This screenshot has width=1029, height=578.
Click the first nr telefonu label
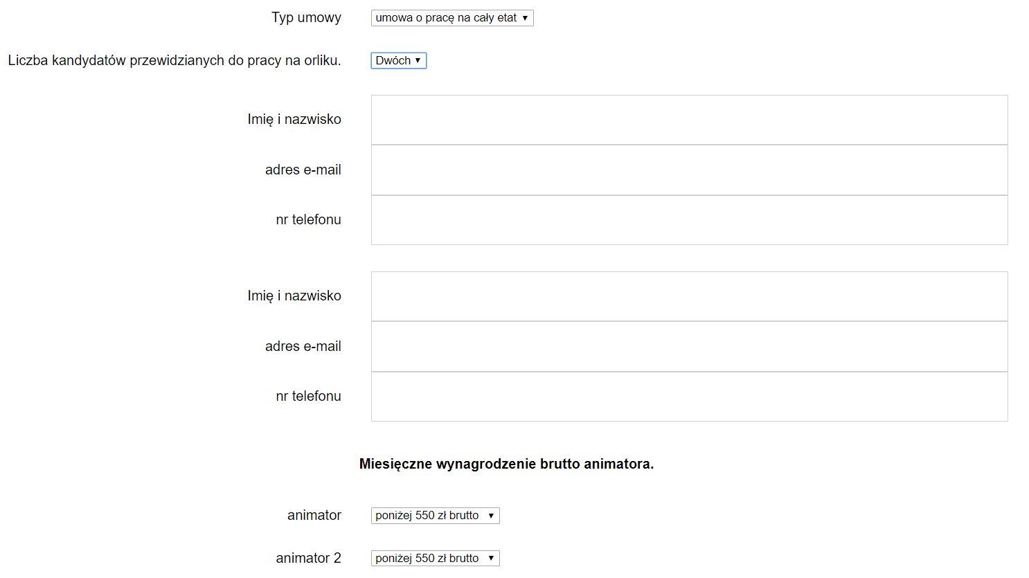pos(308,220)
